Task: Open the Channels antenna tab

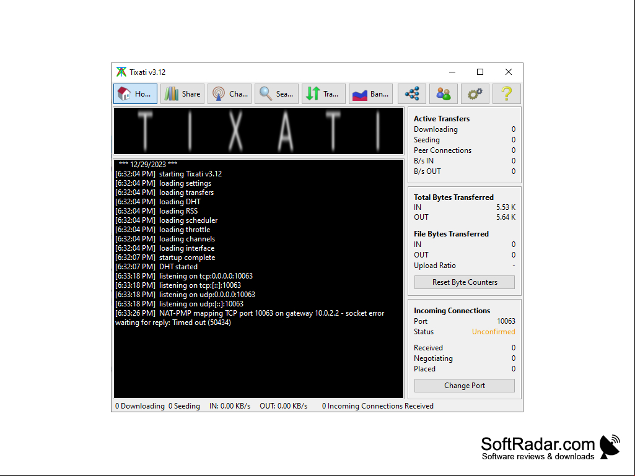Action: tap(230, 94)
